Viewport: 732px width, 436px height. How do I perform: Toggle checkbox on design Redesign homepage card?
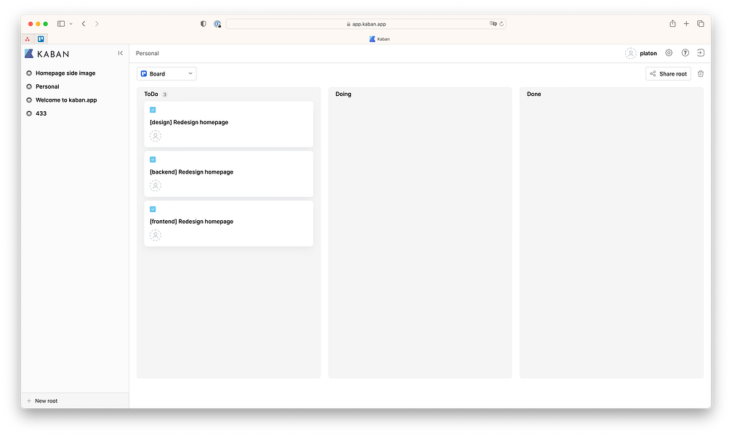coord(153,110)
